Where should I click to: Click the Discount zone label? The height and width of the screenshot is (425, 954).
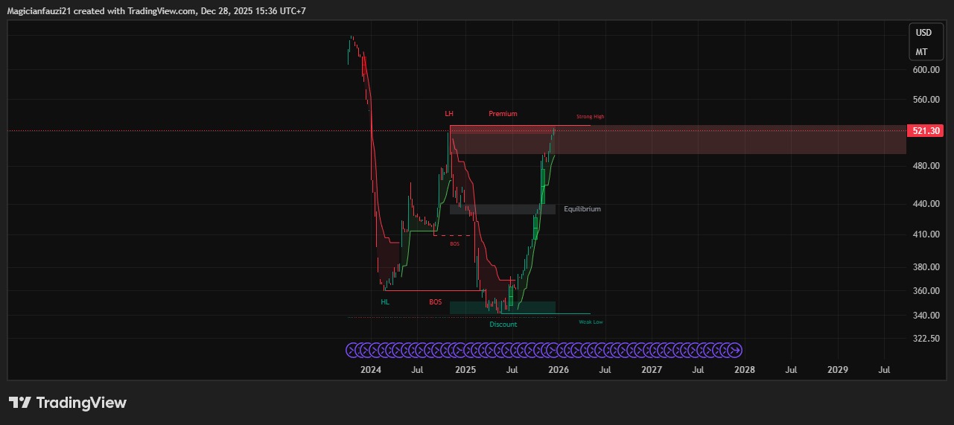coord(503,325)
